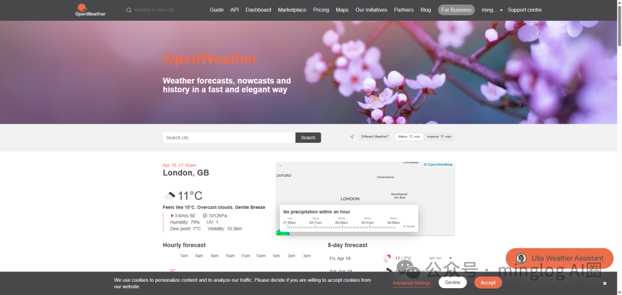Decline cookies

pyautogui.click(x=453, y=283)
